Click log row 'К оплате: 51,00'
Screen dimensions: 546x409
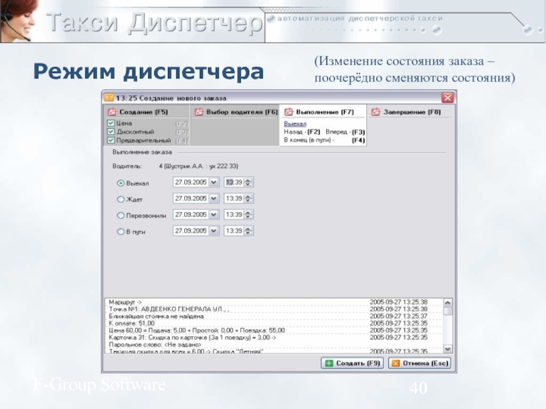274,323
